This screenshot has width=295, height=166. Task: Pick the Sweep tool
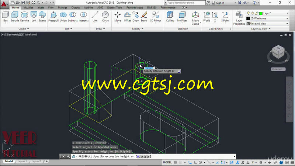42,17
